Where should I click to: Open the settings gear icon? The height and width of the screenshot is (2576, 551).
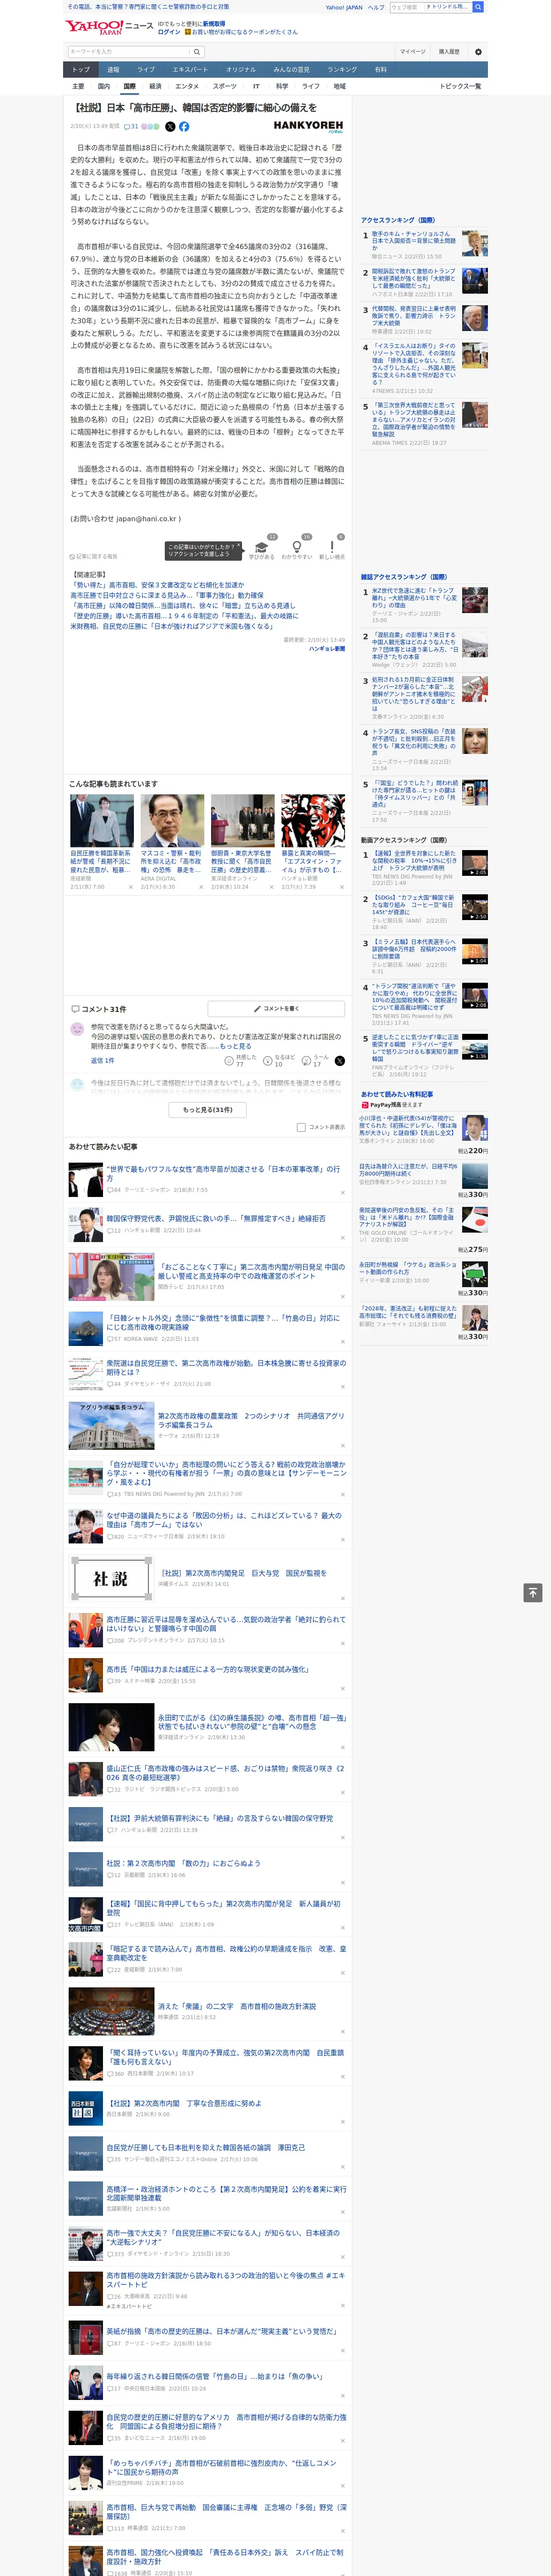(478, 52)
